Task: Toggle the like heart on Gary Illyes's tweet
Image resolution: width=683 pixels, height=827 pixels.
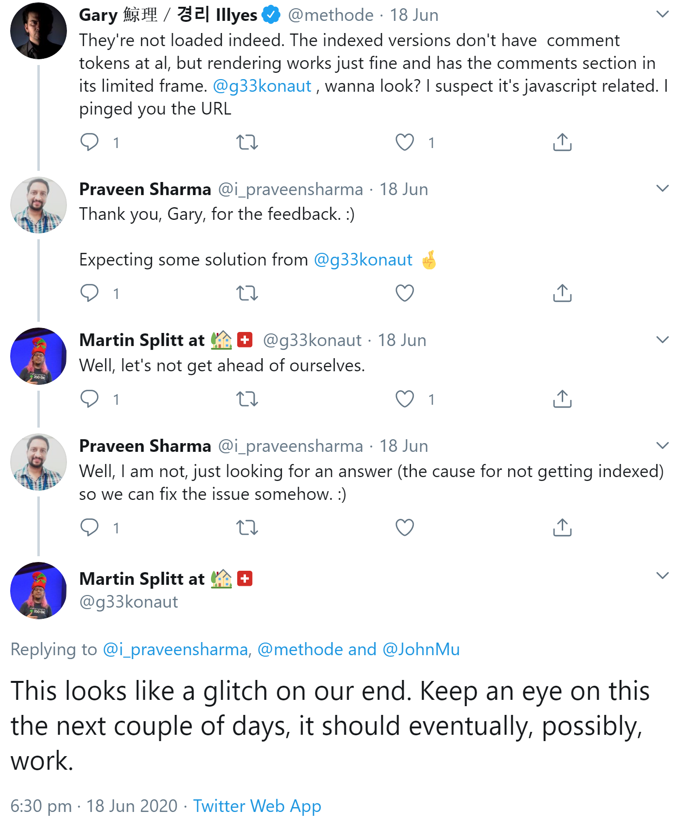Action: (x=404, y=142)
